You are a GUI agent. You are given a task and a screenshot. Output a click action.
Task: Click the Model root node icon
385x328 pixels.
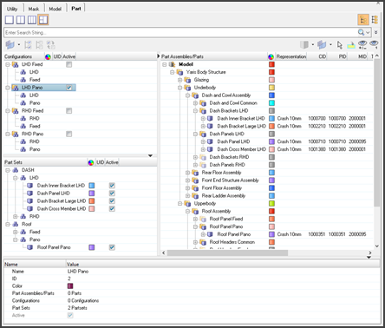click(173, 64)
